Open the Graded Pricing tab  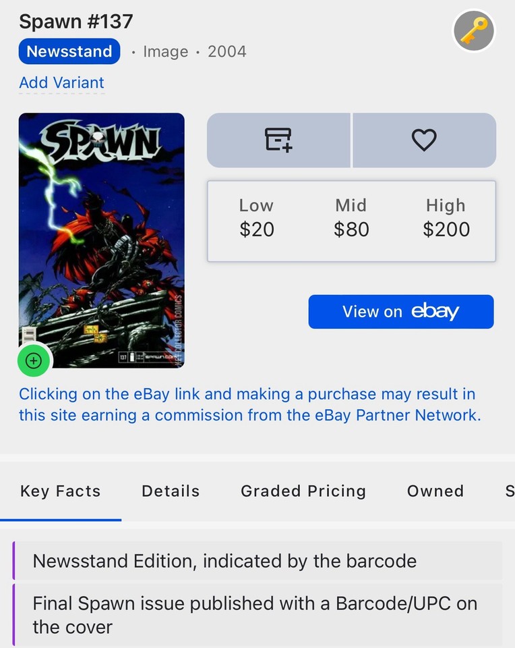point(303,491)
